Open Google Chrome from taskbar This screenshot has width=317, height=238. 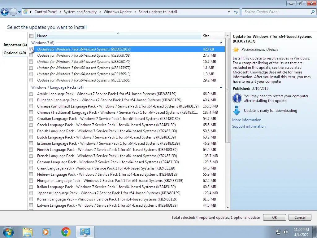tap(66, 232)
